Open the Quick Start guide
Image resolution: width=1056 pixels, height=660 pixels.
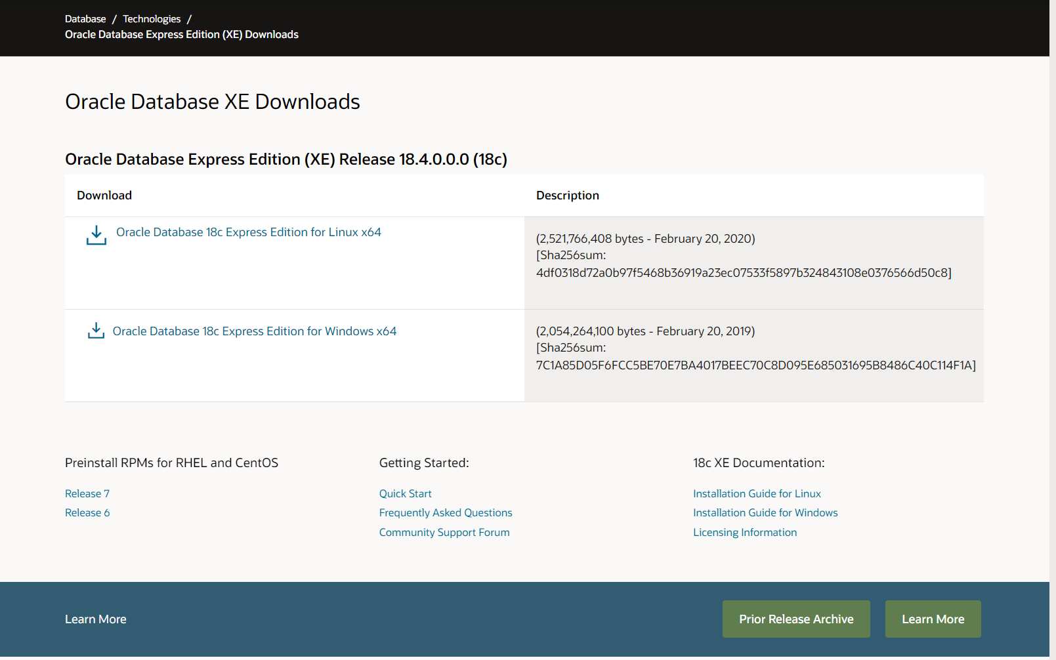click(x=406, y=493)
